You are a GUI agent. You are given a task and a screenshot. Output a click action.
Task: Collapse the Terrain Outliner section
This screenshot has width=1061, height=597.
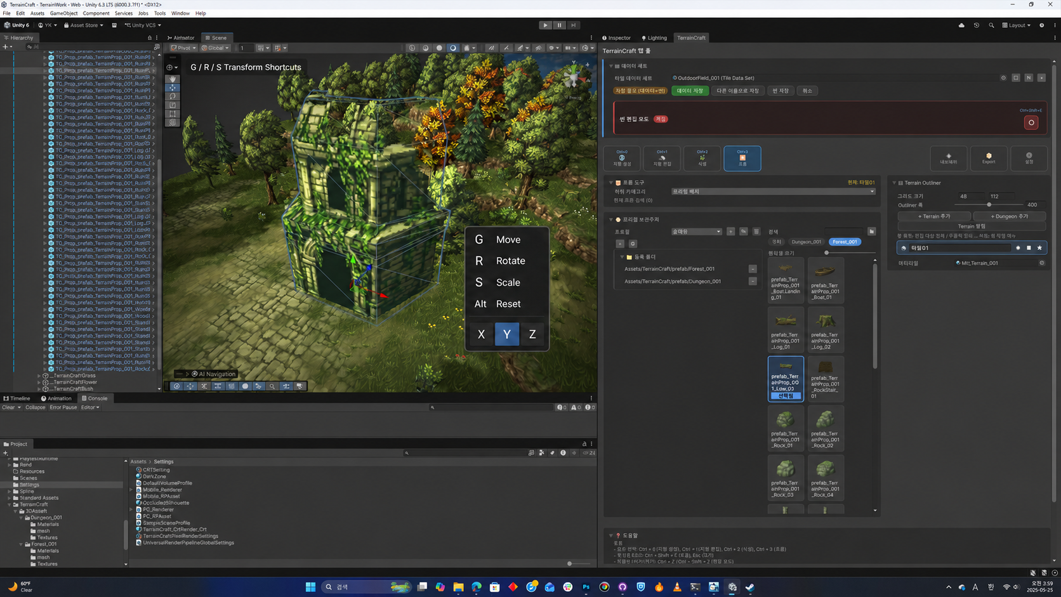895,183
